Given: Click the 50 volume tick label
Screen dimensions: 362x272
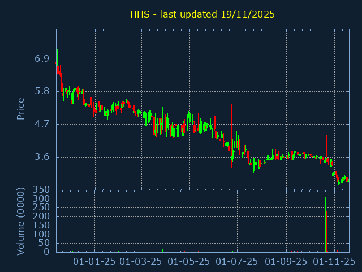Looking at the screenshot, I should (x=45, y=243).
